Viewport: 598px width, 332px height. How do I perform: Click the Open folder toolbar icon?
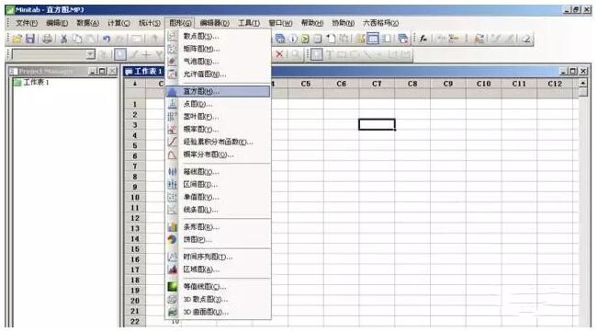(x=17, y=39)
